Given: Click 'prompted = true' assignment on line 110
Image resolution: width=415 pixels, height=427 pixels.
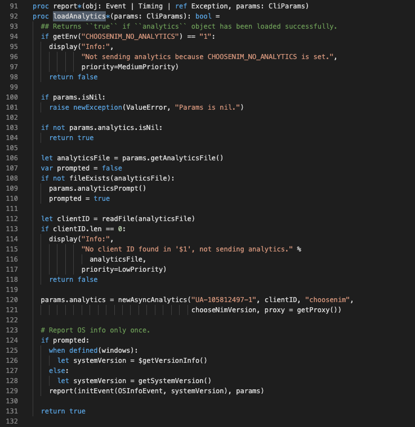Looking at the screenshot, I should [79, 198].
